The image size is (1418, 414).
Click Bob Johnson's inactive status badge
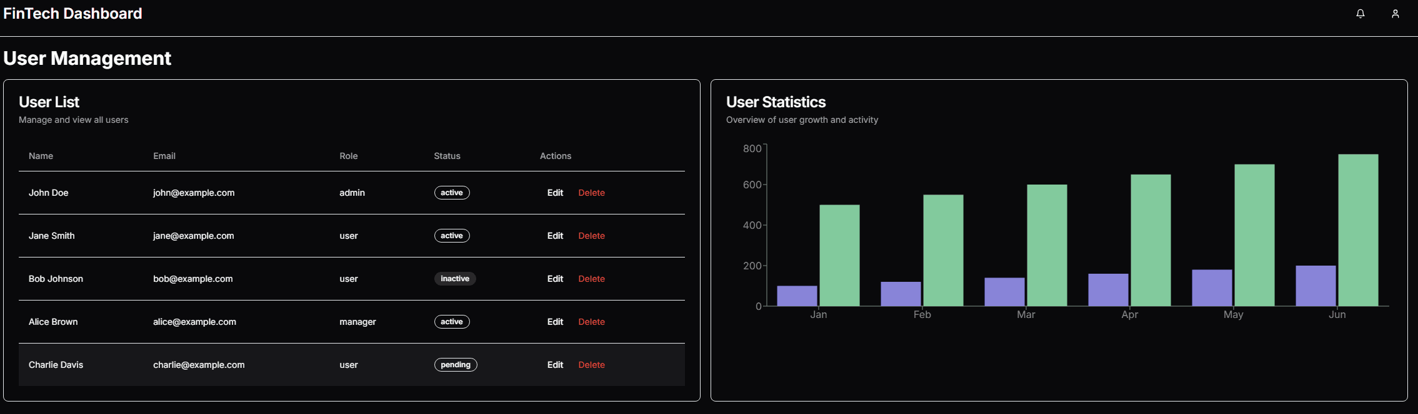point(455,279)
